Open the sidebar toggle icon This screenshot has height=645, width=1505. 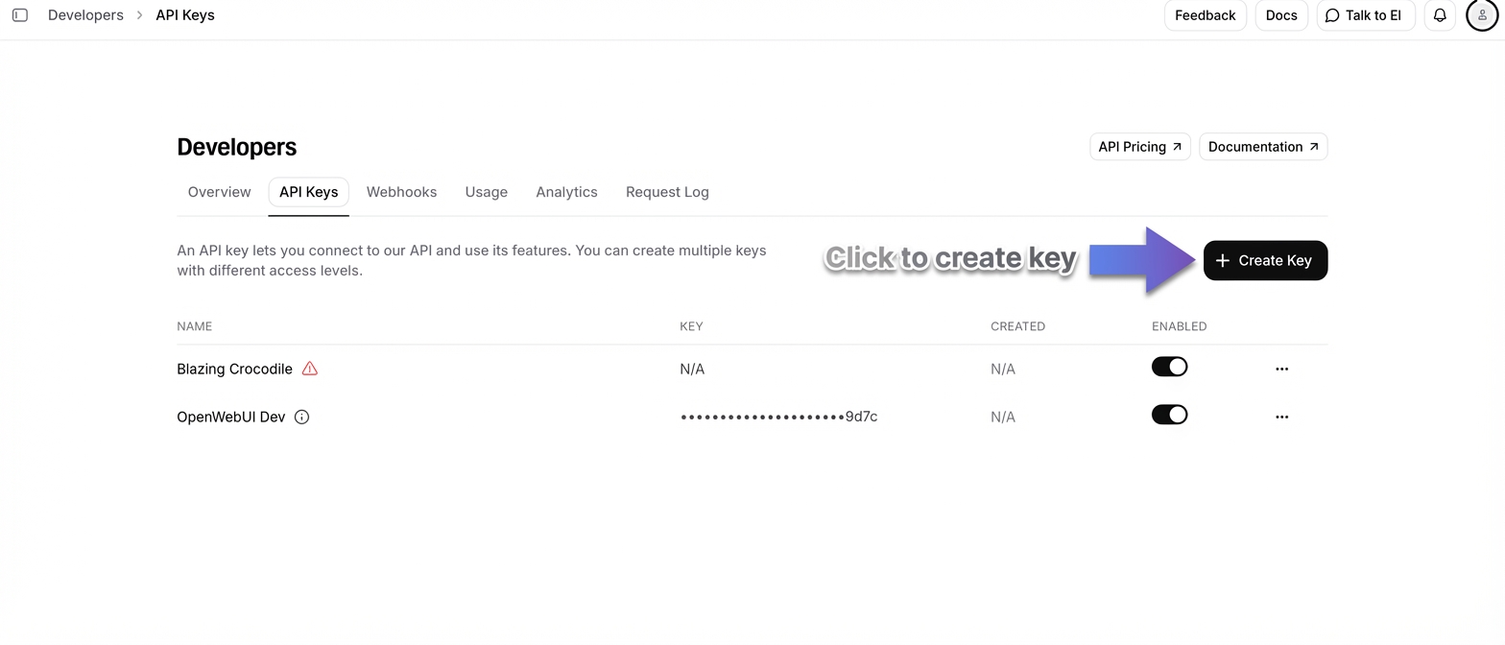tap(20, 14)
